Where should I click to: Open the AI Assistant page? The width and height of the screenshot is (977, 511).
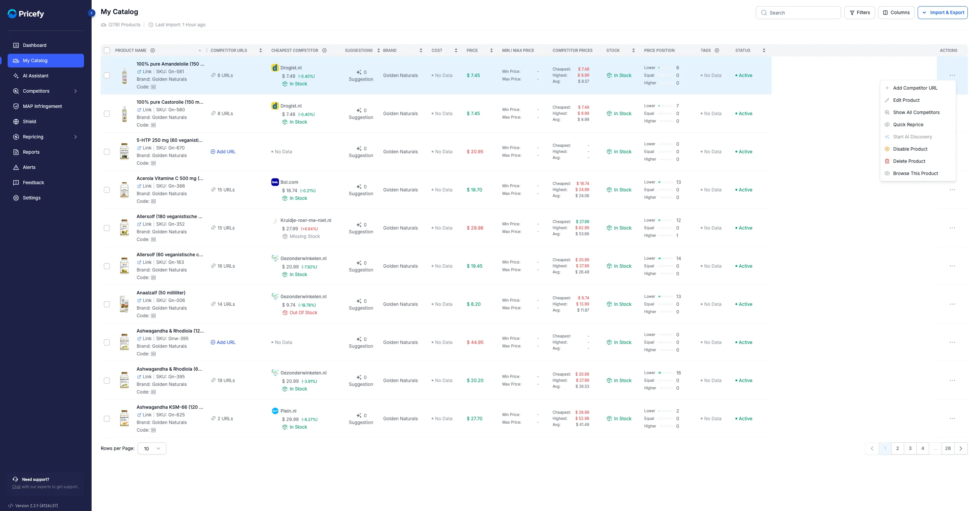point(46,76)
